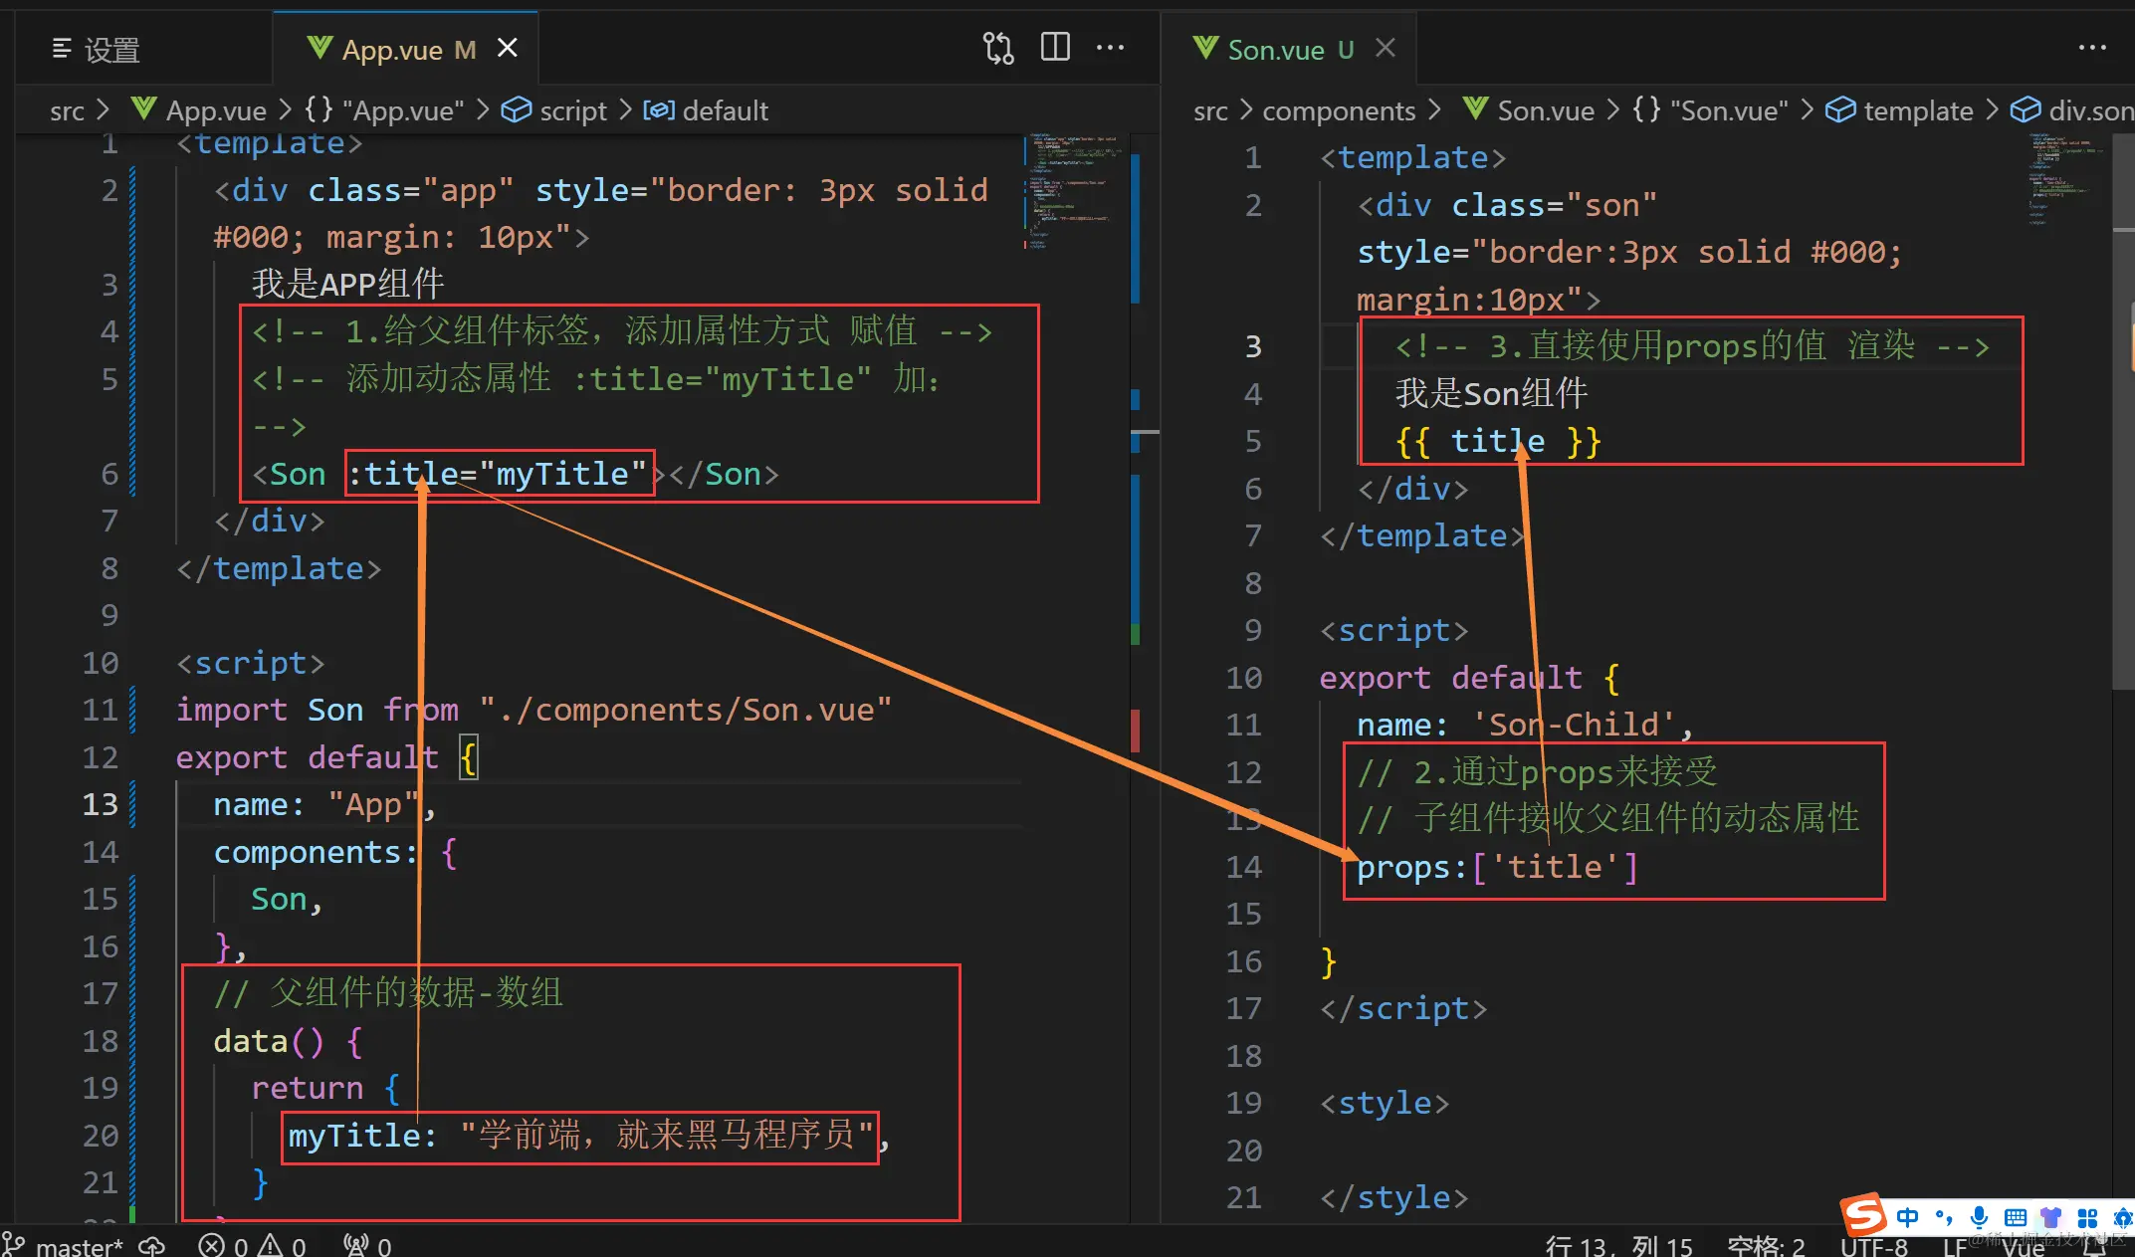Open the IME toolbox grid icon
Image resolution: width=2135 pixels, height=1257 pixels.
click(x=2087, y=1217)
